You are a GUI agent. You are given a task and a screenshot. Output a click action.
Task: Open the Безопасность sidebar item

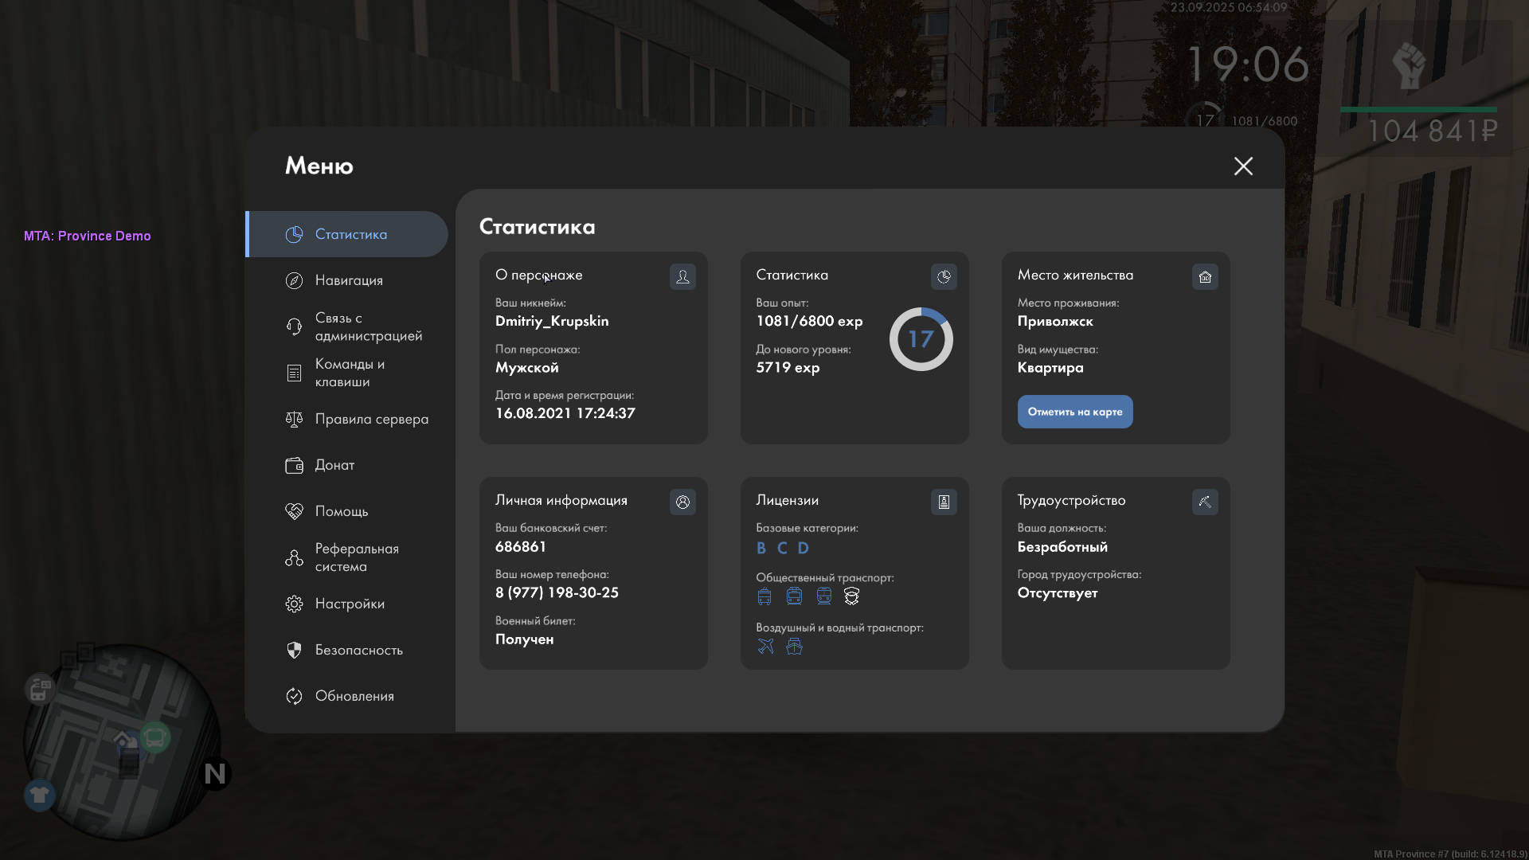point(358,650)
